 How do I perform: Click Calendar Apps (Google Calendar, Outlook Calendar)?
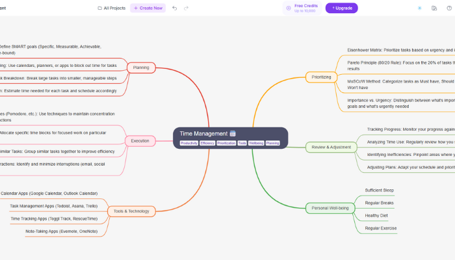(49, 193)
